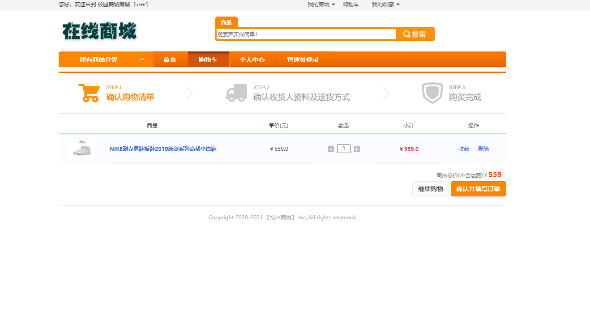The height and width of the screenshot is (311, 590).
Task: Click inside the quantity input field
Action: pos(344,148)
